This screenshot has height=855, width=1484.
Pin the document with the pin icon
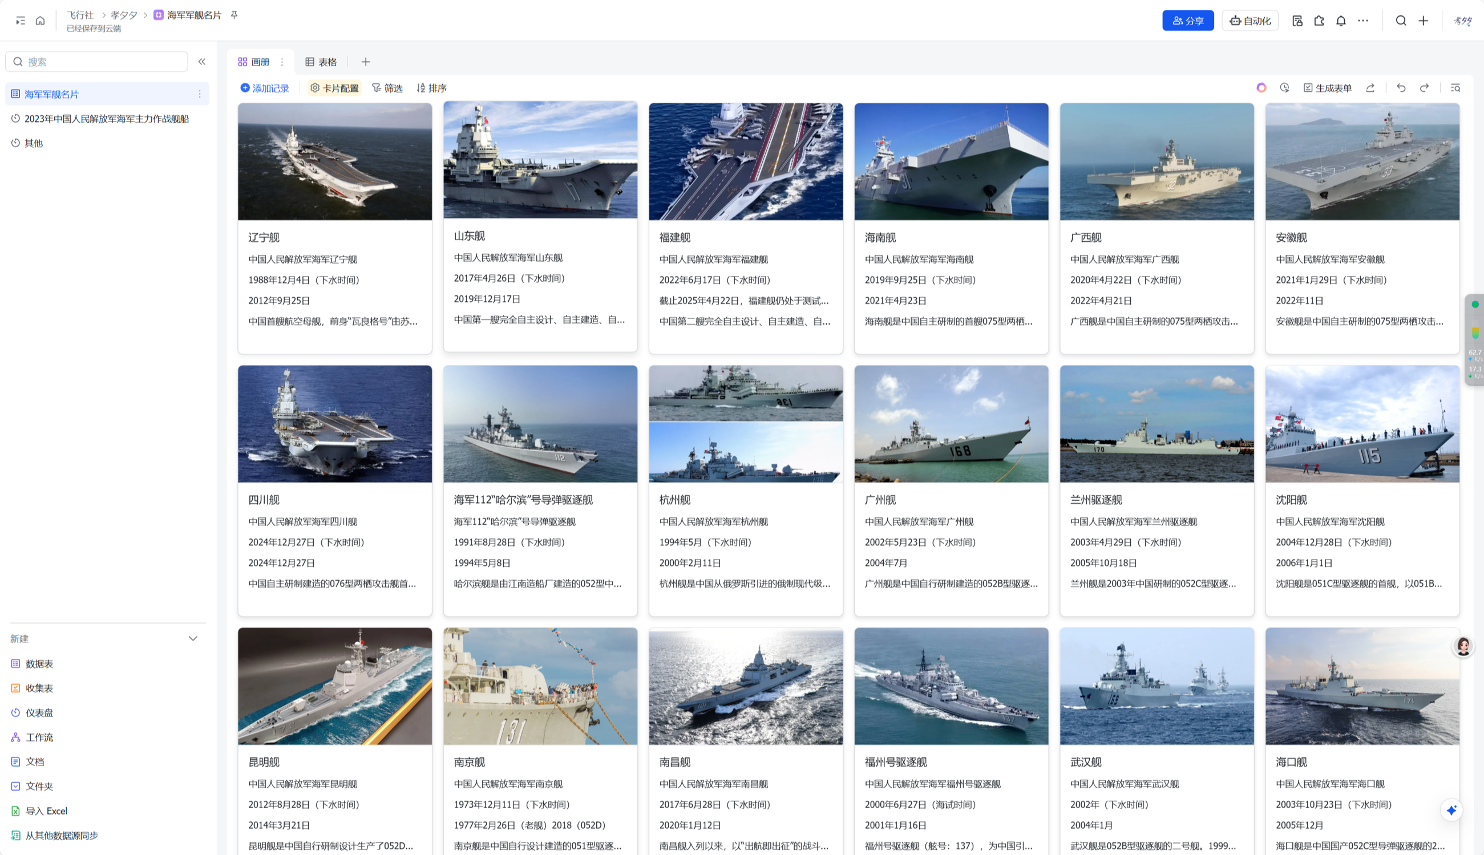234,15
